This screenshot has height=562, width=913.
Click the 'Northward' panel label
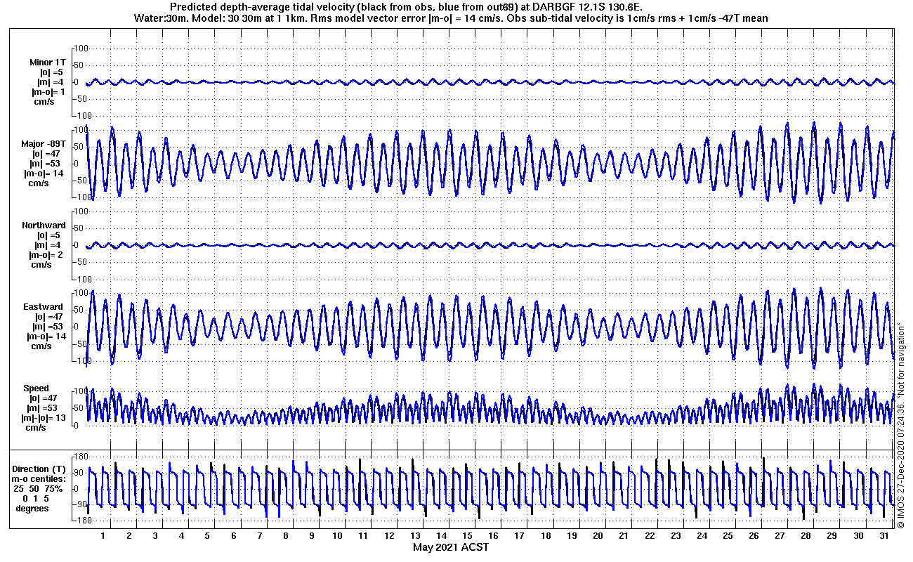[44, 226]
